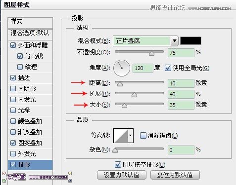Click the blend mode dropdown arrow
The image size is (236, 185).
(175, 41)
